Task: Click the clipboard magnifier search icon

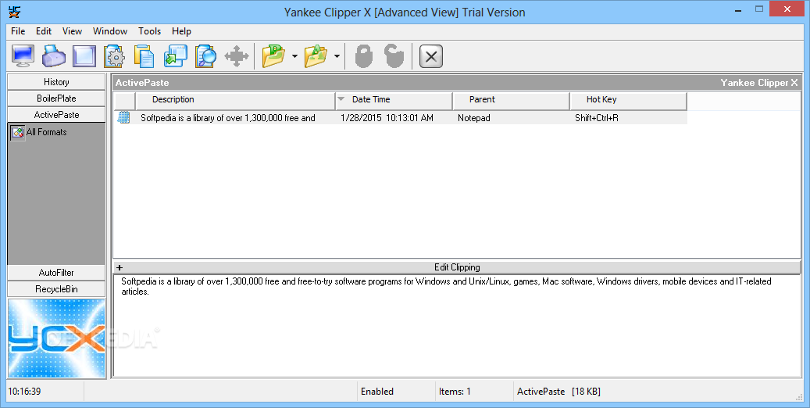Action: pos(205,55)
